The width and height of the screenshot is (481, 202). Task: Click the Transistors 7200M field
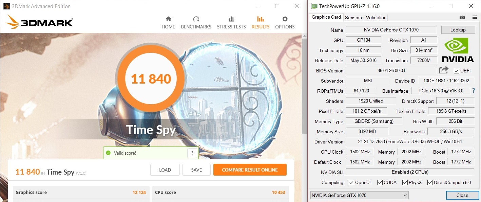(x=424, y=60)
